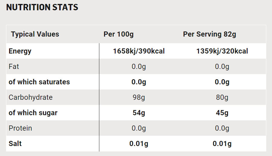
Task: Click the 45g sugar per serving value
Action: (x=222, y=113)
